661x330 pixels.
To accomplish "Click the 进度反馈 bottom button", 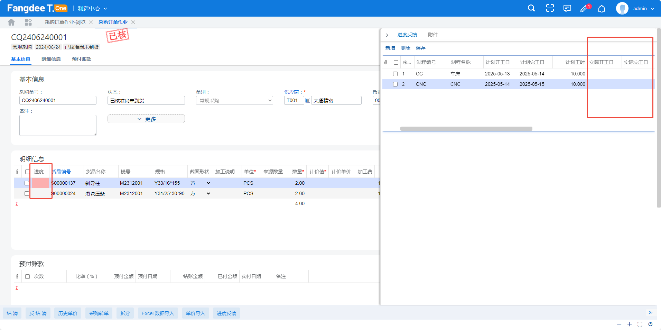I will pyautogui.click(x=226, y=313).
